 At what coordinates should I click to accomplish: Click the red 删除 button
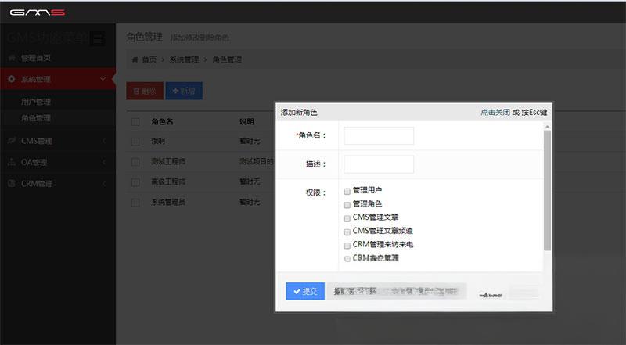click(x=145, y=91)
